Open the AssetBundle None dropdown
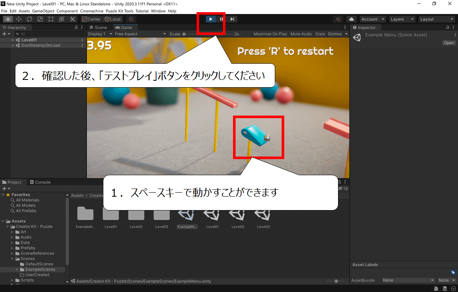The height and width of the screenshot is (292, 458). [408, 280]
